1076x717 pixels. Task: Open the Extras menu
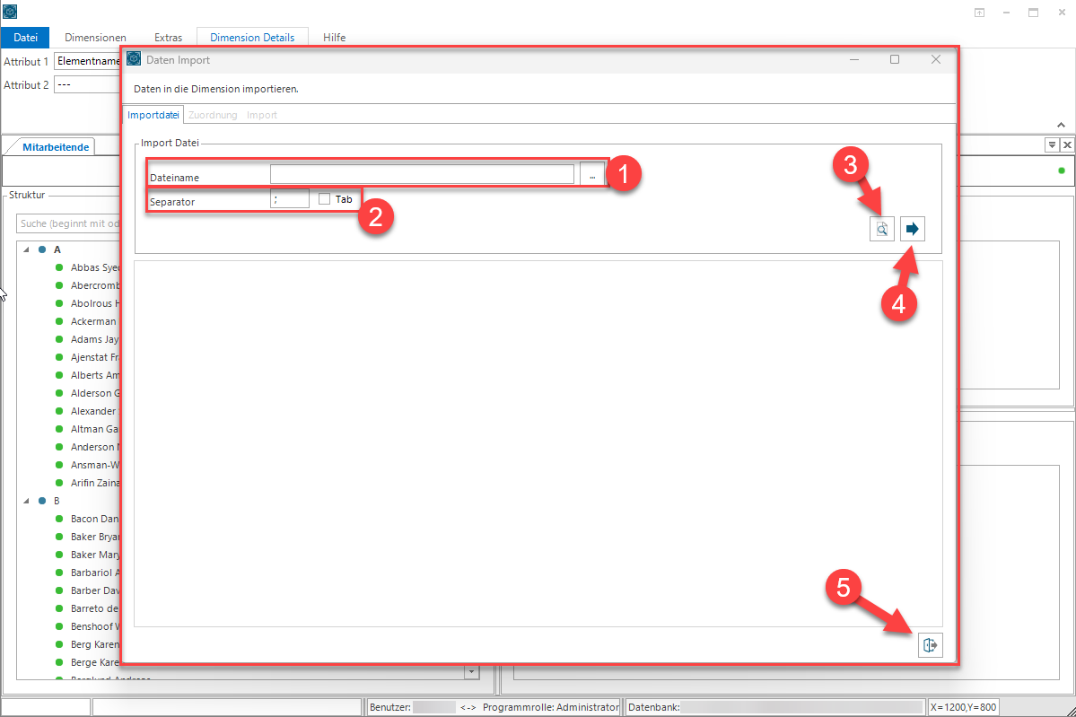(168, 37)
